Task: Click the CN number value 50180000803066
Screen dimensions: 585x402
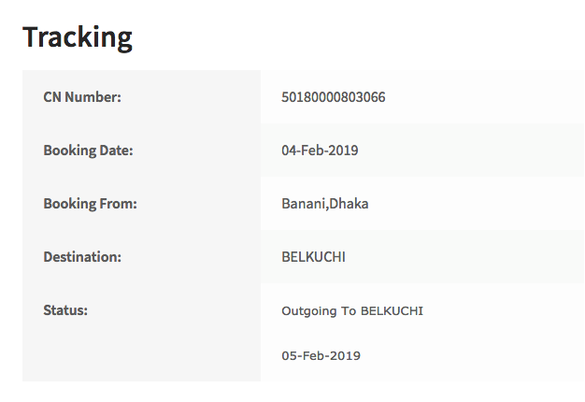Action: coord(334,97)
